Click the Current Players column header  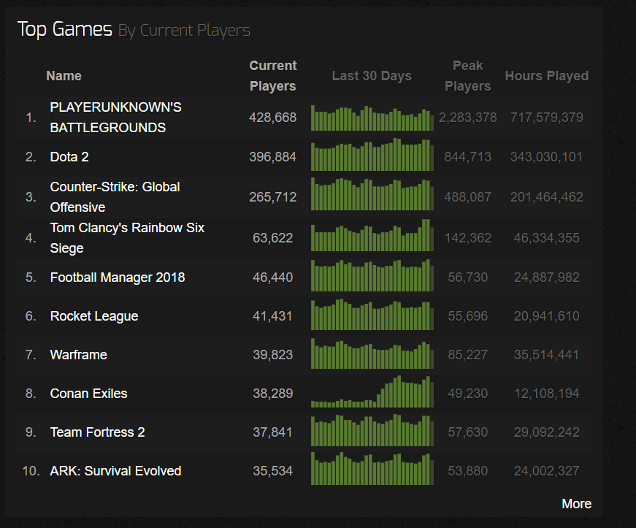coord(273,76)
